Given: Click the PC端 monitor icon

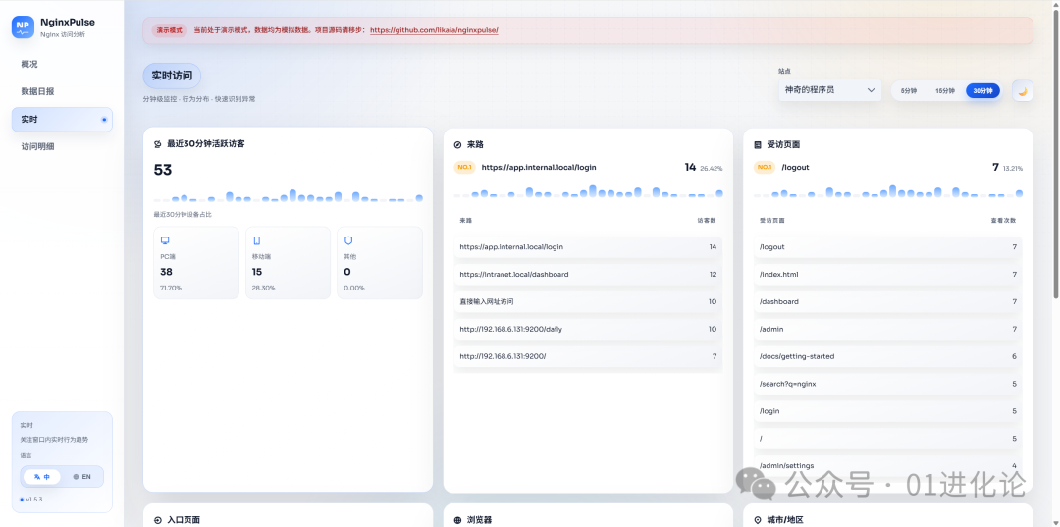Looking at the screenshot, I should pyautogui.click(x=165, y=239).
